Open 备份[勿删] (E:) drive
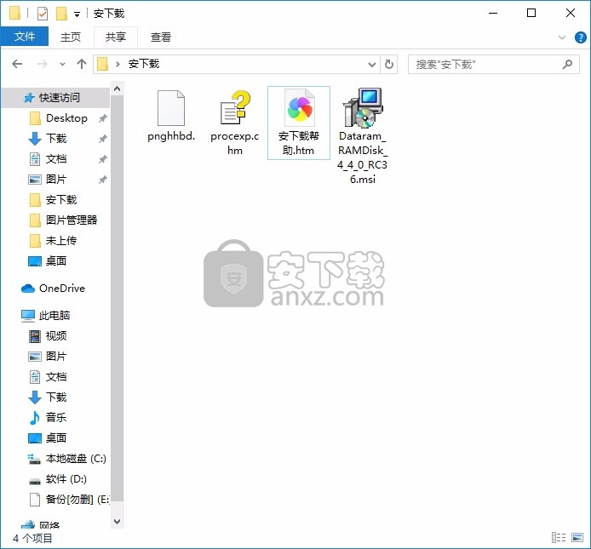Viewport: 591px width, 549px height. (69, 500)
